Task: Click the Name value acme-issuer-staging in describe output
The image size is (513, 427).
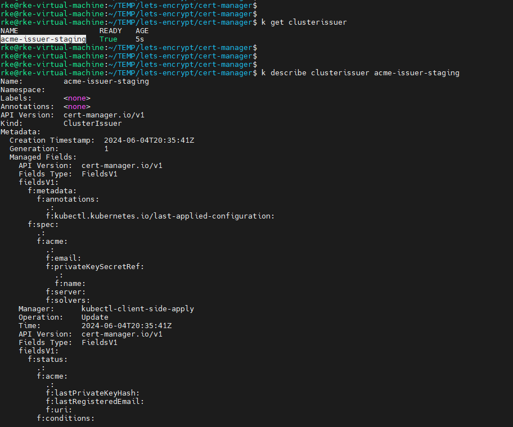Action: [x=106, y=81]
